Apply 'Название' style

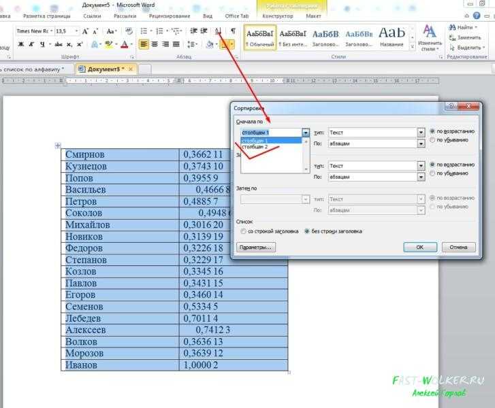point(392,37)
